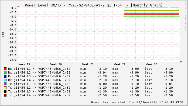This screenshot has width=188, height=106.
Task: Click the red Rx L1 legend swatch
Action: pos(5,69)
